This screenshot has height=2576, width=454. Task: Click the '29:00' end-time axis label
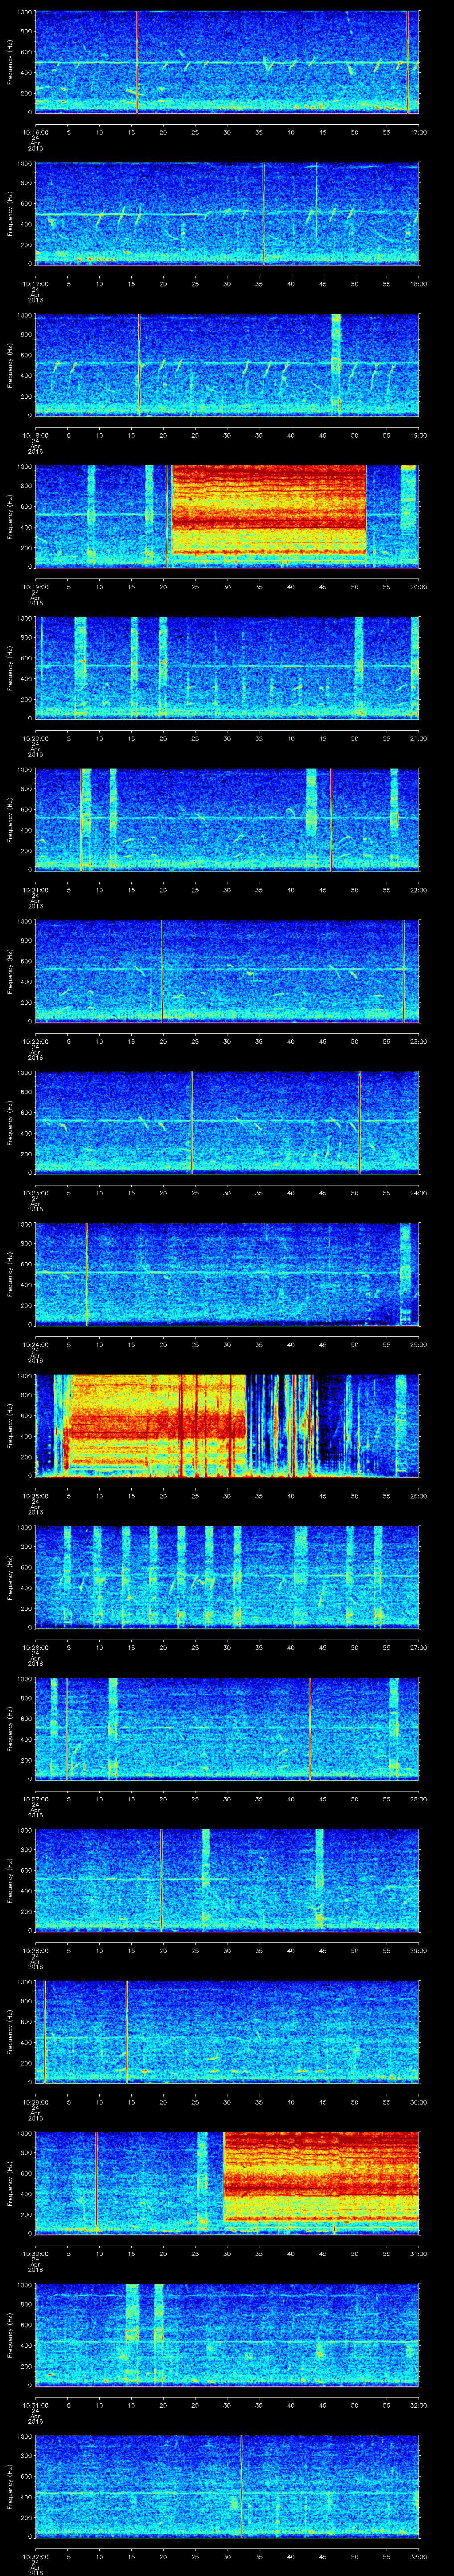pos(418,1950)
